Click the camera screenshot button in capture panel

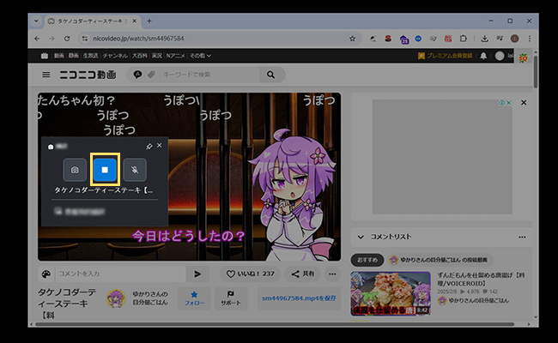pos(75,170)
